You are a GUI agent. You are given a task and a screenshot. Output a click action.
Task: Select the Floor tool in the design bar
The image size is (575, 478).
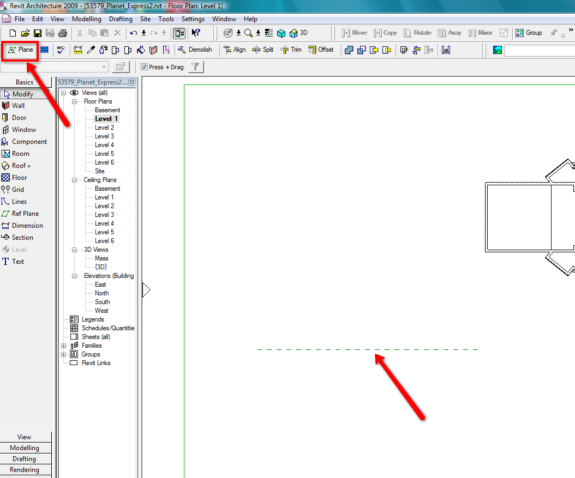pos(14,178)
